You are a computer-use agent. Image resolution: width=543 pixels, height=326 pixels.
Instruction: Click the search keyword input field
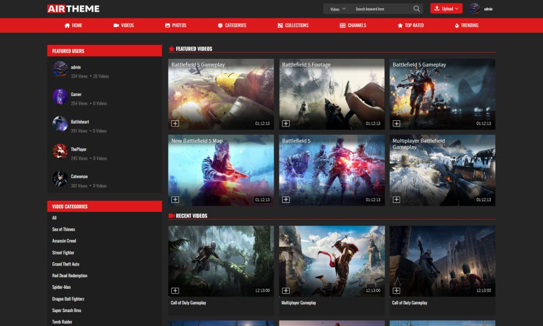pyautogui.click(x=381, y=9)
